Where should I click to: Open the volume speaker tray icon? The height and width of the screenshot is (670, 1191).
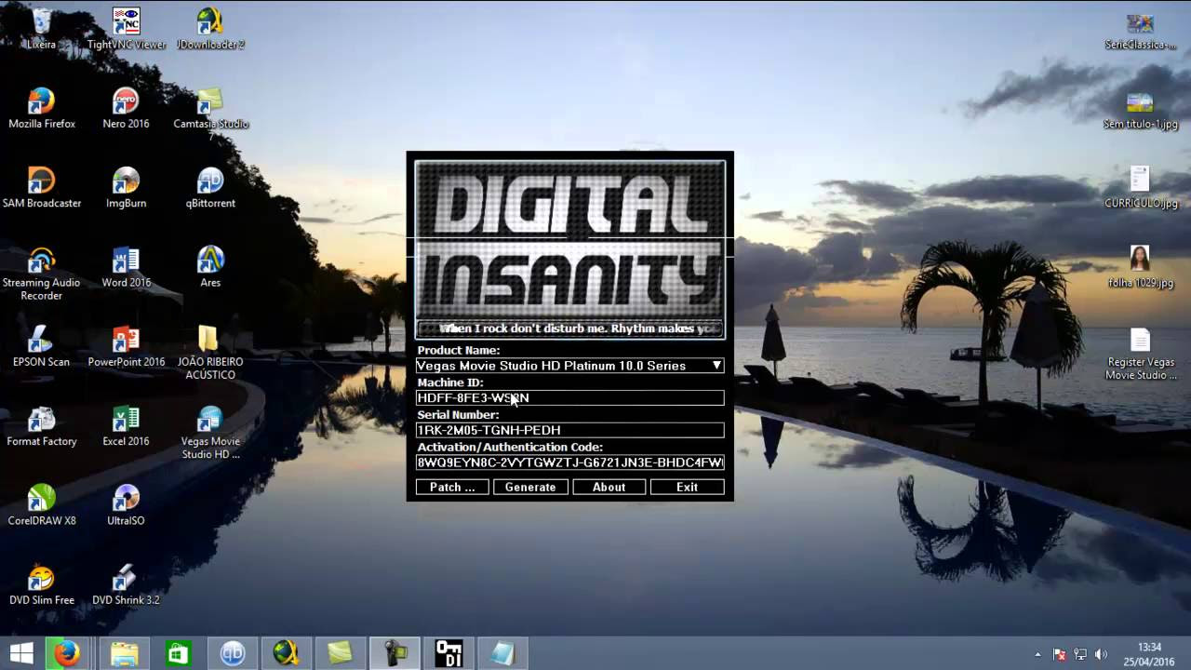1102,654
